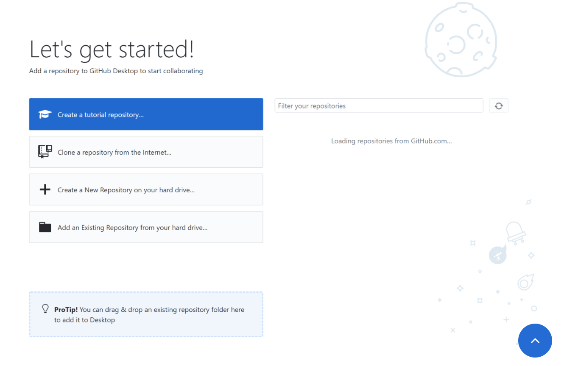This screenshot has width=564, height=366.
Task: Click the lightbulb ProTip icon
Action: (45, 309)
